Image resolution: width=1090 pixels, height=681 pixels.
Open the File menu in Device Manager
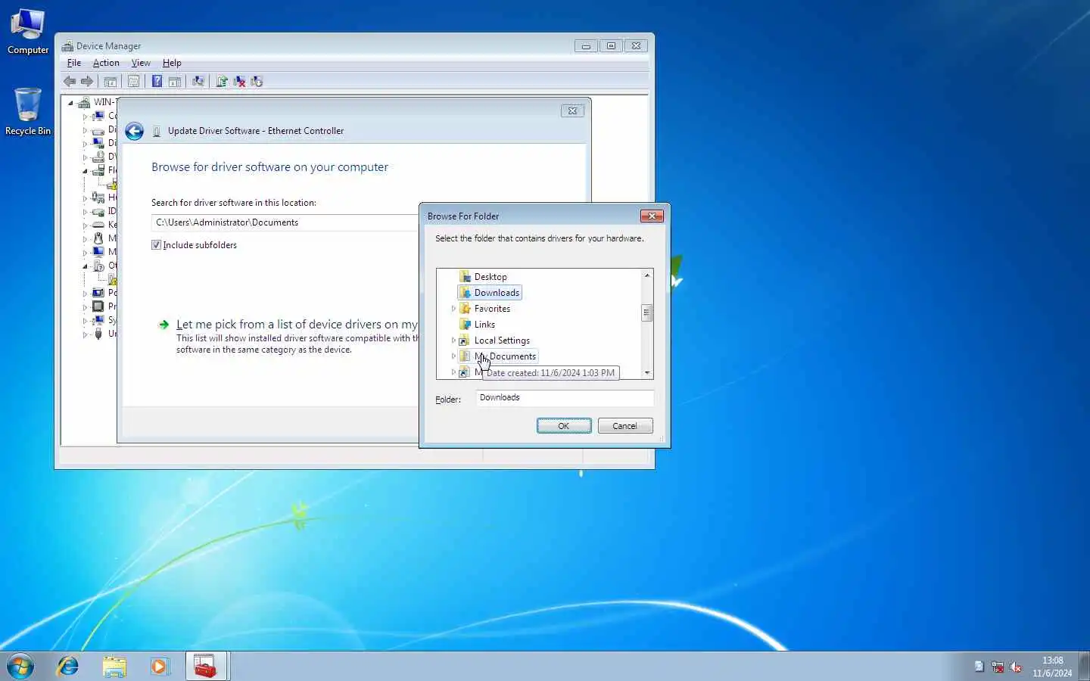[74, 63]
